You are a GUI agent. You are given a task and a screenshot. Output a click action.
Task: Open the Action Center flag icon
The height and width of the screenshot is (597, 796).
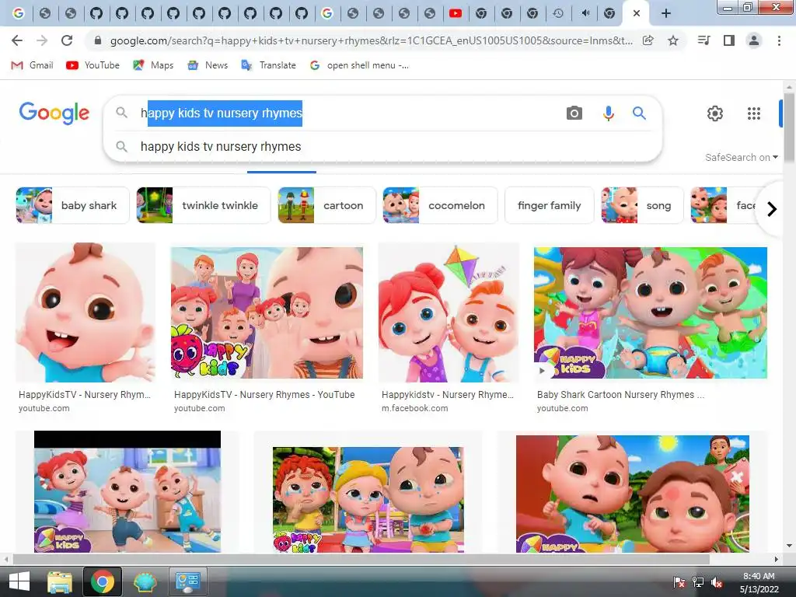click(679, 582)
